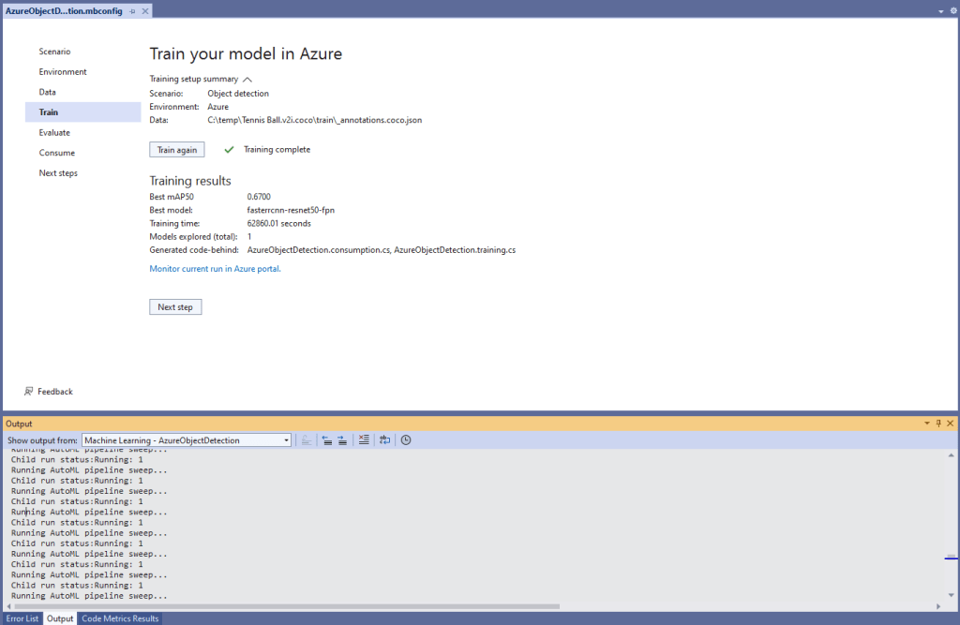
Task: Click the timestamp clock icon in Output toolbar
Action: point(406,439)
